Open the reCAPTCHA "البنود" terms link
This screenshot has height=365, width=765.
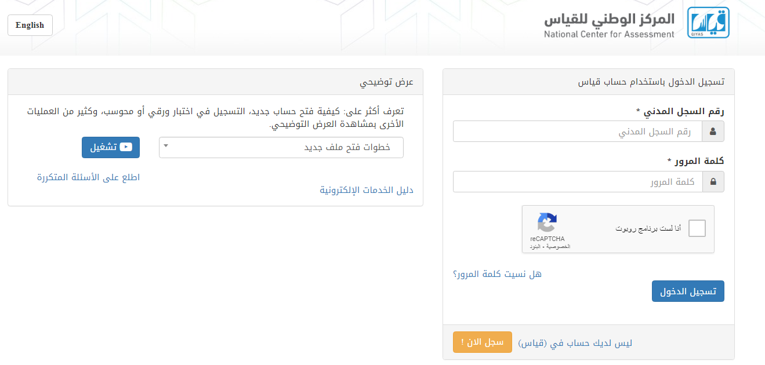[534, 247]
